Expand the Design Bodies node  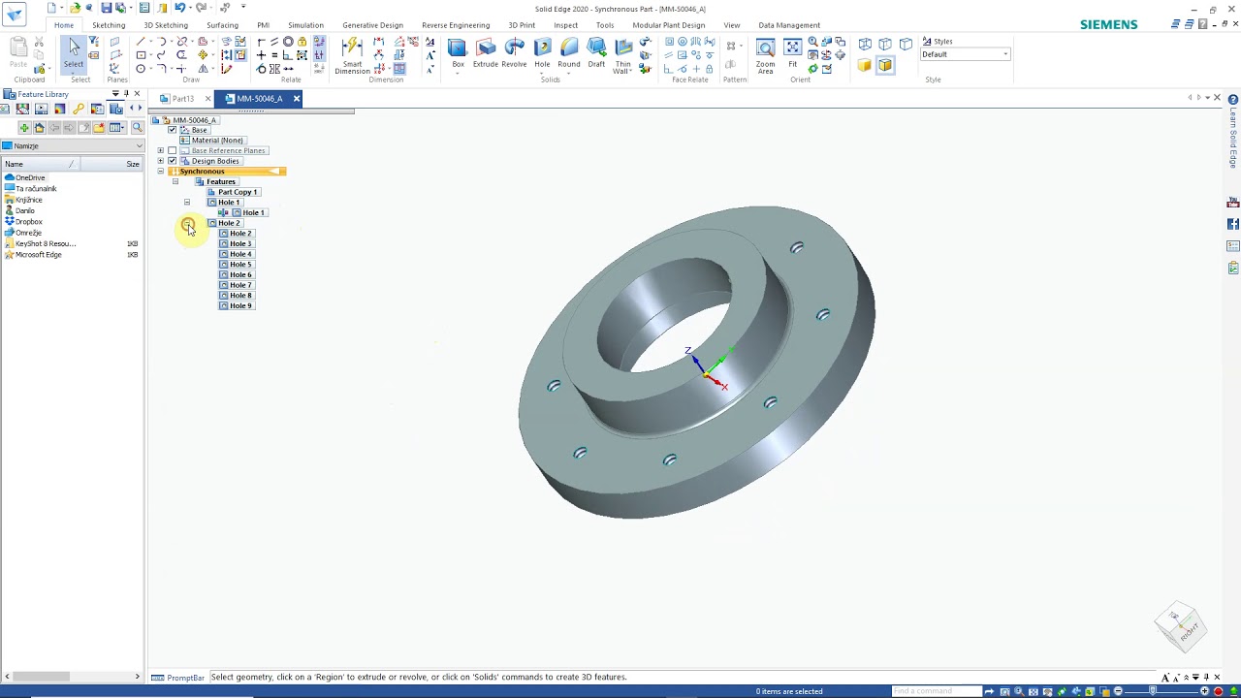pos(160,161)
